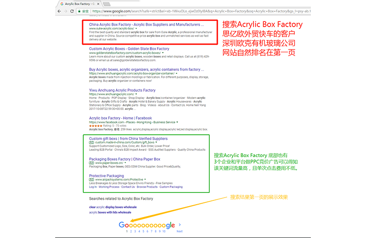Go to results page 10
The height and width of the screenshot is (238, 366).
[164, 231]
